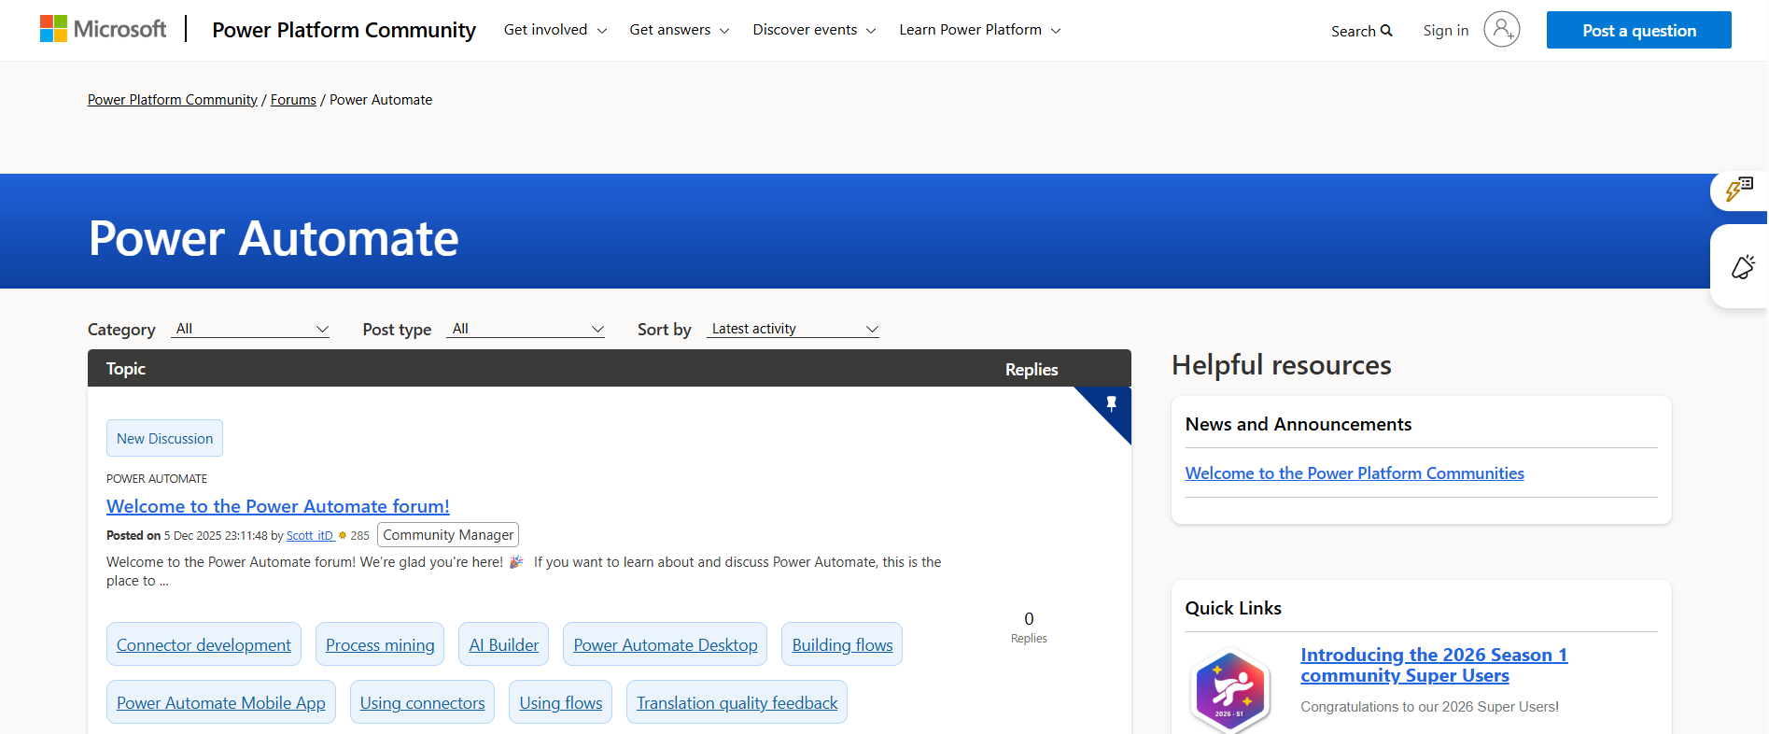The height and width of the screenshot is (734, 1769).
Task: Click the News and Announcements heading
Action: [1299, 424]
